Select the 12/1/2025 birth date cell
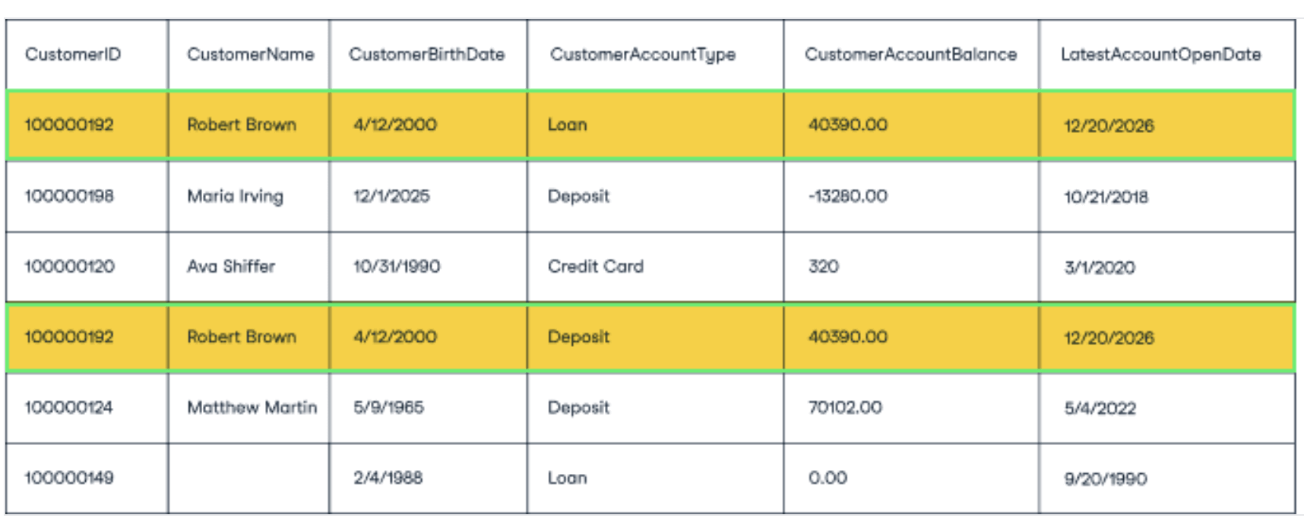Viewport: 1304px width, 518px height. pyautogui.click(x=428, y=196)
